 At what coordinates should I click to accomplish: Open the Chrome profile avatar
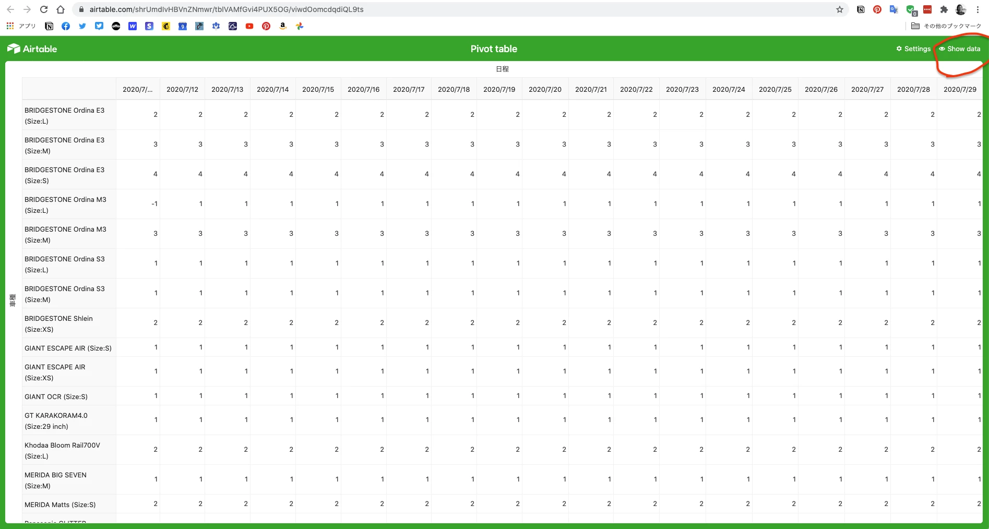click(x=961, y=9)
